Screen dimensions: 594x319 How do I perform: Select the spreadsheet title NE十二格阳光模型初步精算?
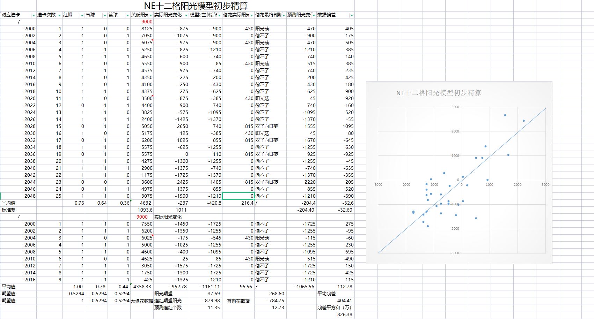196,6
